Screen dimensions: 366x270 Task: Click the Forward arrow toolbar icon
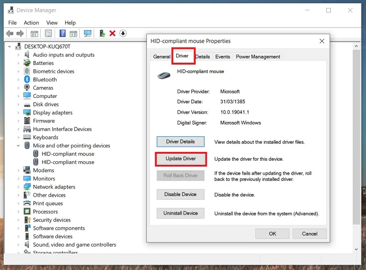point(20,33)
